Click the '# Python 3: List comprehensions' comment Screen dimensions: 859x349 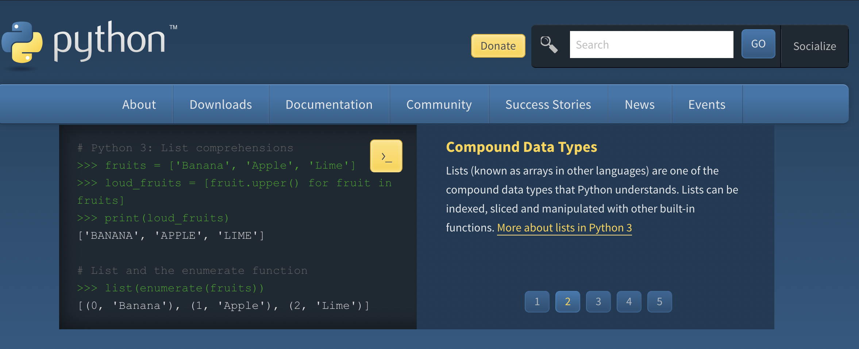(185, 148)
